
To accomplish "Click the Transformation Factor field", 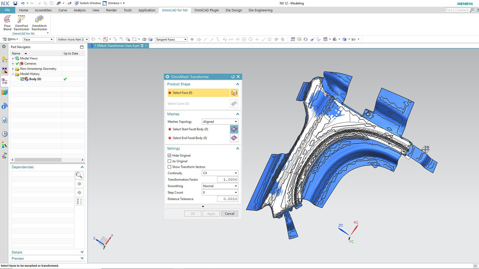I will point(228,180).
